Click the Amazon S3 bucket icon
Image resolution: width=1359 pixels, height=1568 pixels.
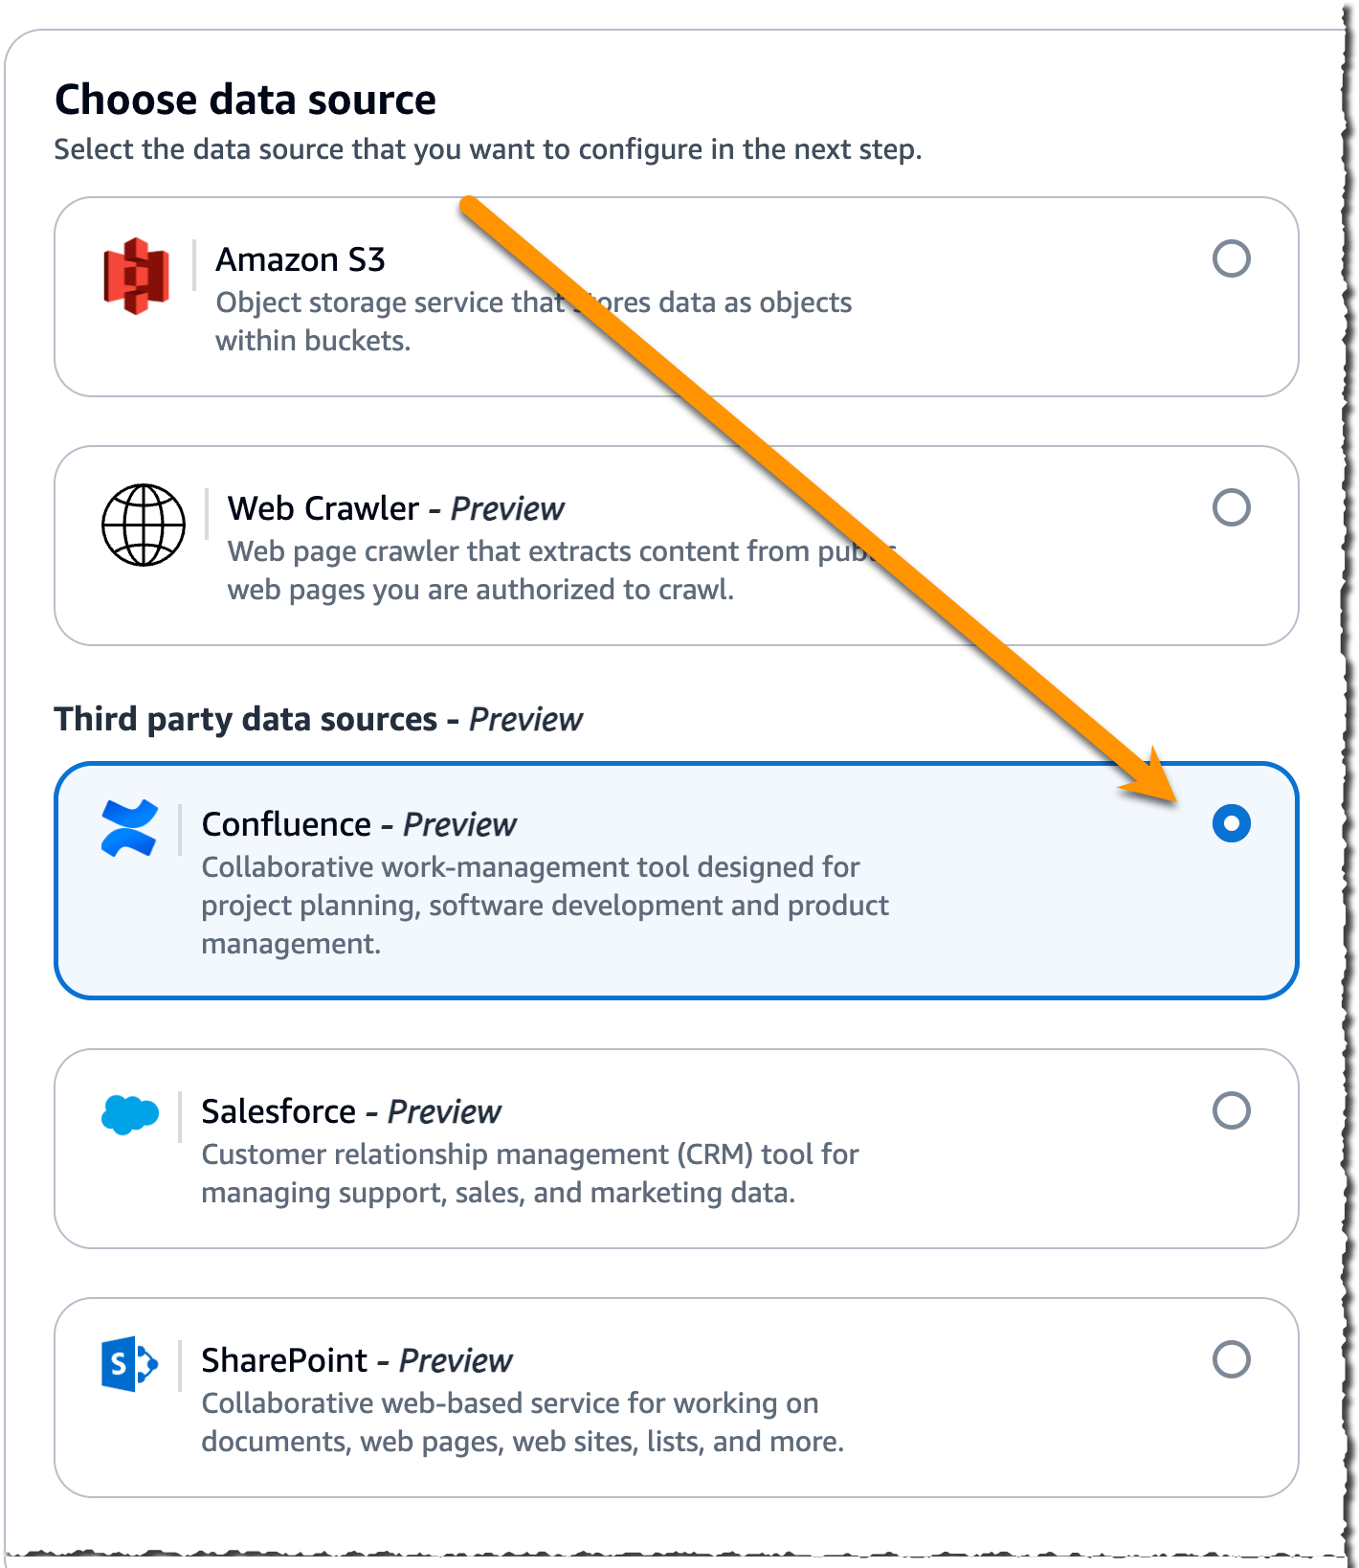[x=135, y=275]
